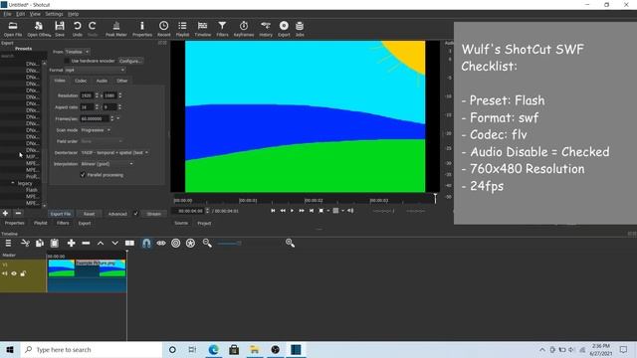The image size is (637, 358).
Task: Click the Open File toolbar icon
Action: point(13,29)
